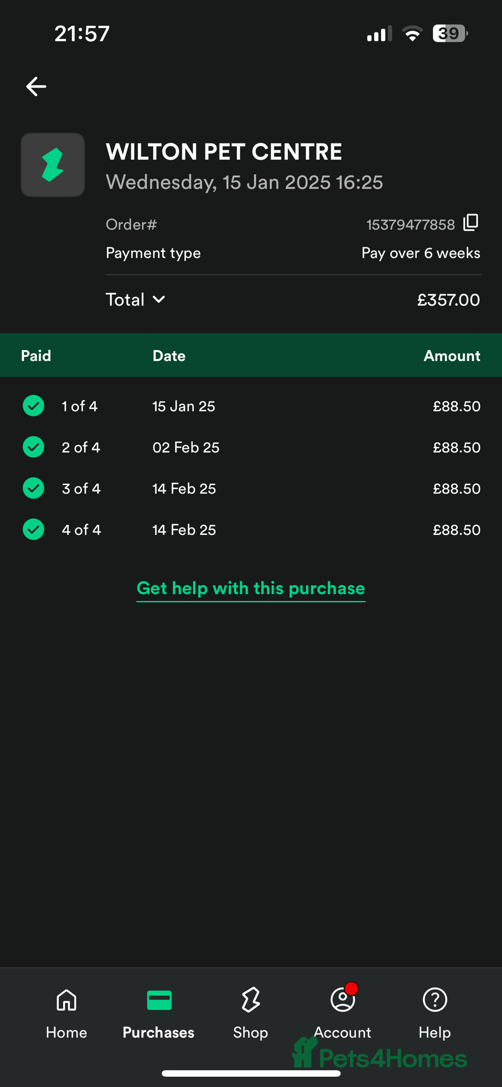Tap the paid checkmark for instalment 1 of 4
Screen dimensions: 502x1087
click(x=33, y=406)
